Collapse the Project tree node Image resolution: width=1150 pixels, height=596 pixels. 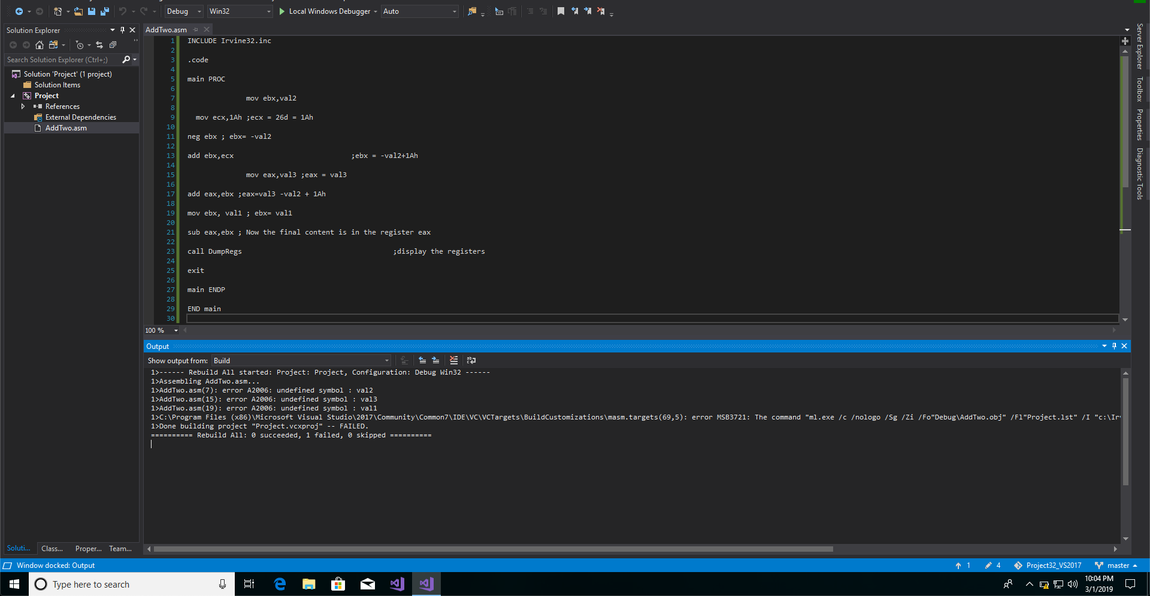(13, 96)
